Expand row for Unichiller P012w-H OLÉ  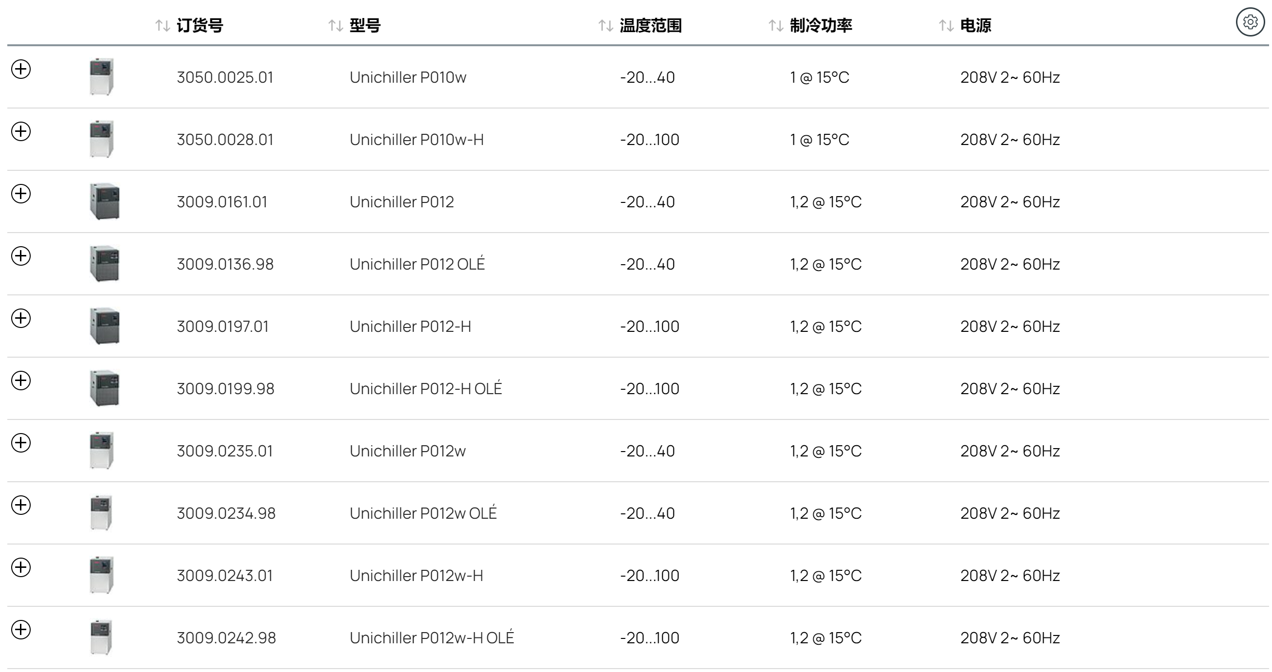click(21, 630)
